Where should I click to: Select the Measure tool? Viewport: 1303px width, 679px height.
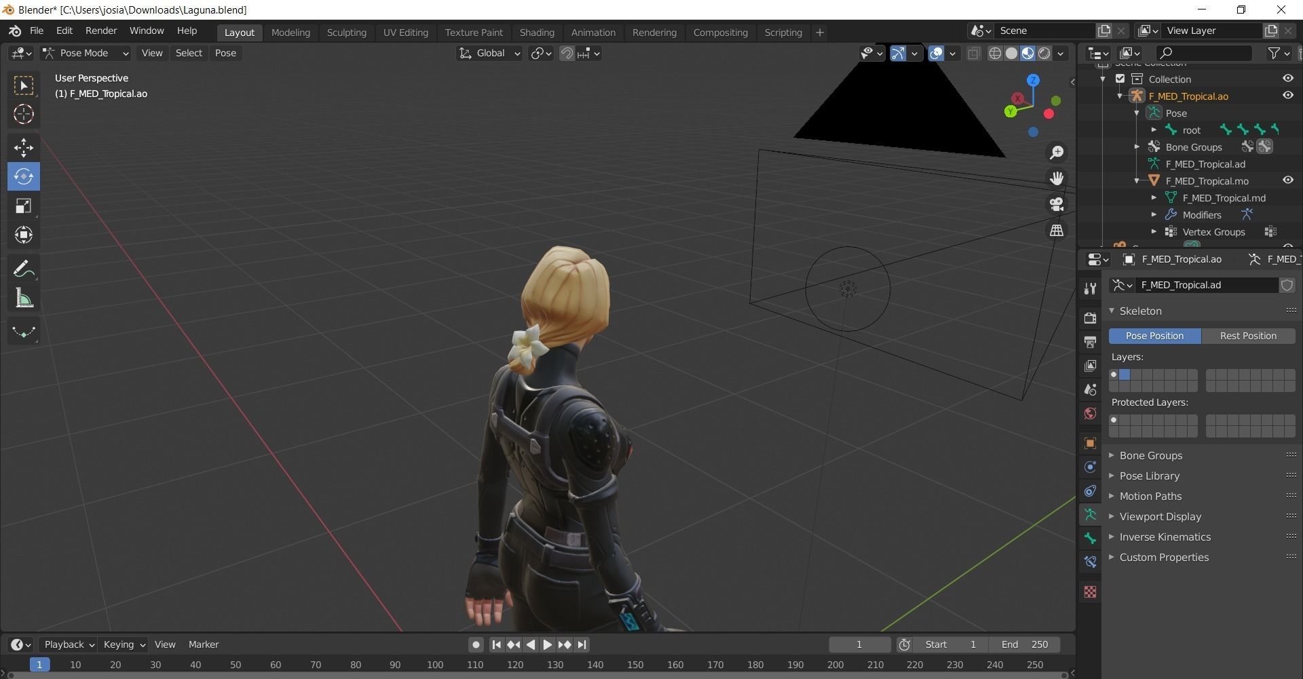point(24,298)
